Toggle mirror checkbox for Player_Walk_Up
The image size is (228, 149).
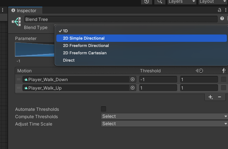click(224, 88)
